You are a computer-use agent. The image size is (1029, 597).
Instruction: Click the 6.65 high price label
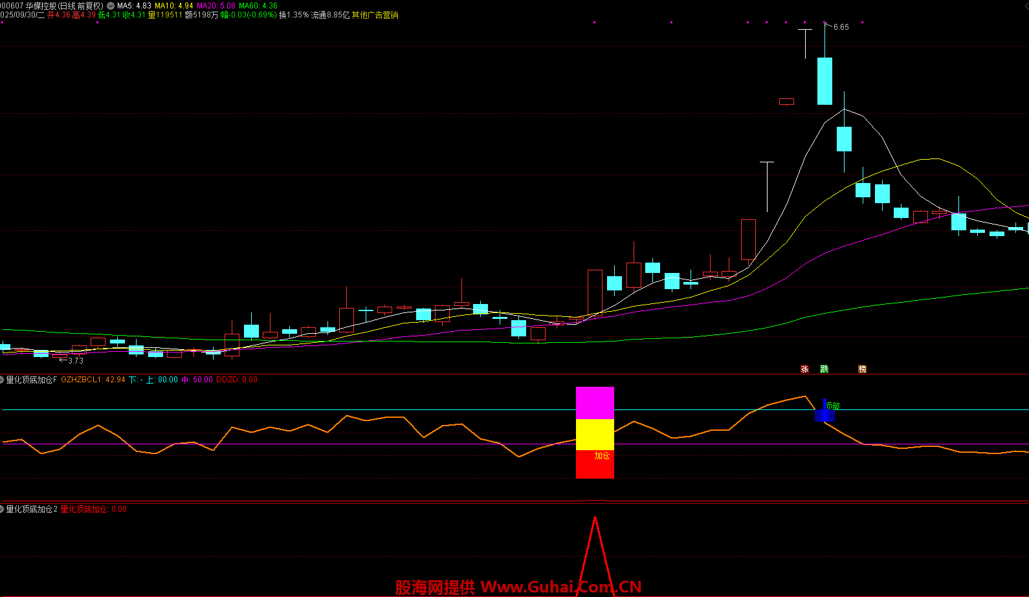point(841,27)
